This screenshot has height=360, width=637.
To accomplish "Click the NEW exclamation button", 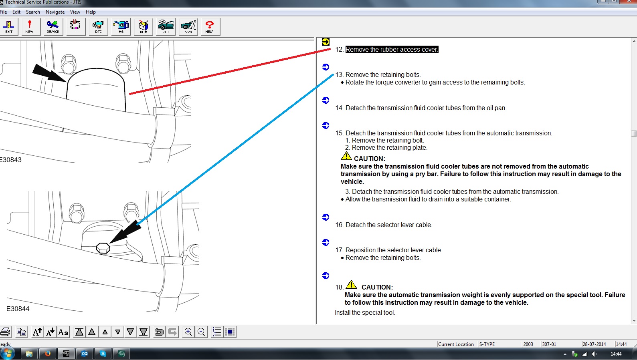I will [x=29, y=27].
